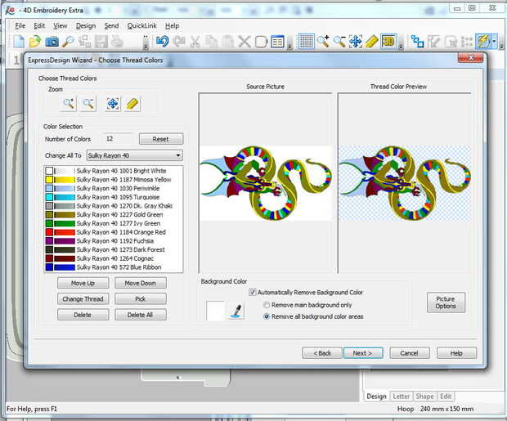Select the 1192 Fuchsia thread row

113,241
